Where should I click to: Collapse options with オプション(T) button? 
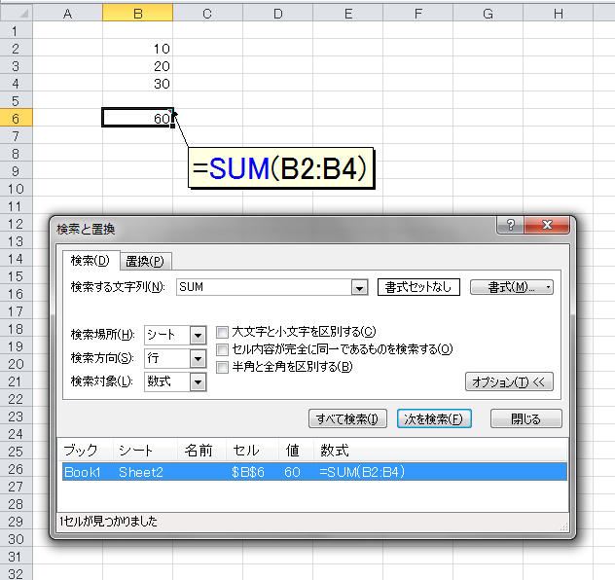tap(509, 381)
